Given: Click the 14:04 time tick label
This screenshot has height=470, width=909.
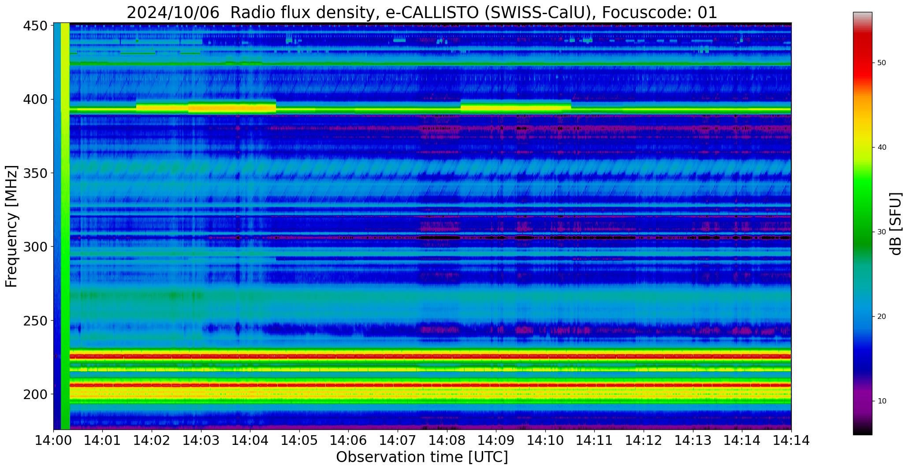Looking at the screenshot, I should point(250,440).
